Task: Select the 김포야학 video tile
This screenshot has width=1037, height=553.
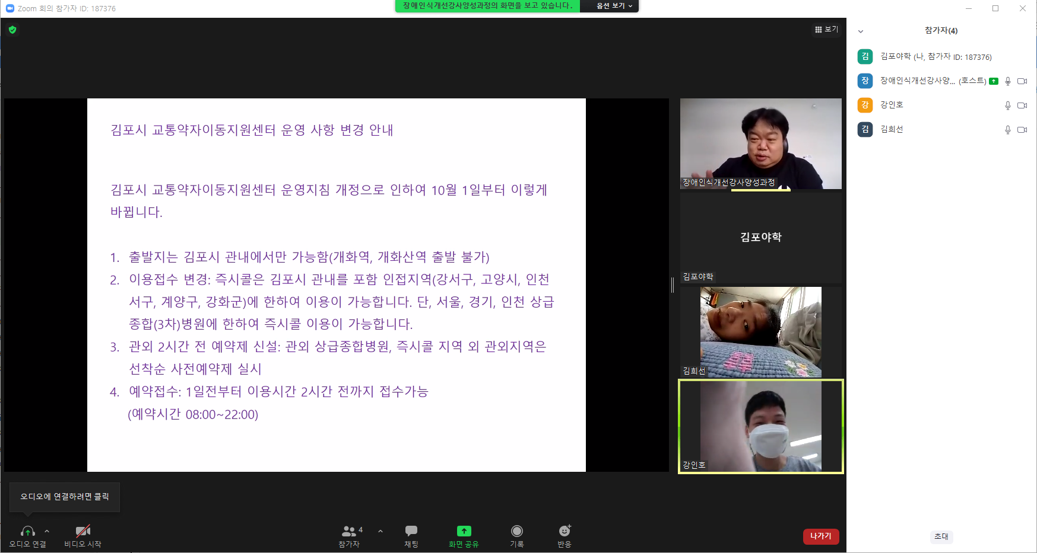Action: pyautogui.click(x=761, y=238)
